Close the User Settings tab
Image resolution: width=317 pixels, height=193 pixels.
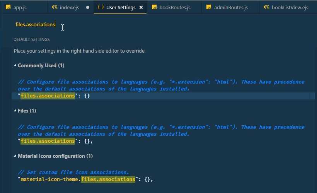point(141,7)
